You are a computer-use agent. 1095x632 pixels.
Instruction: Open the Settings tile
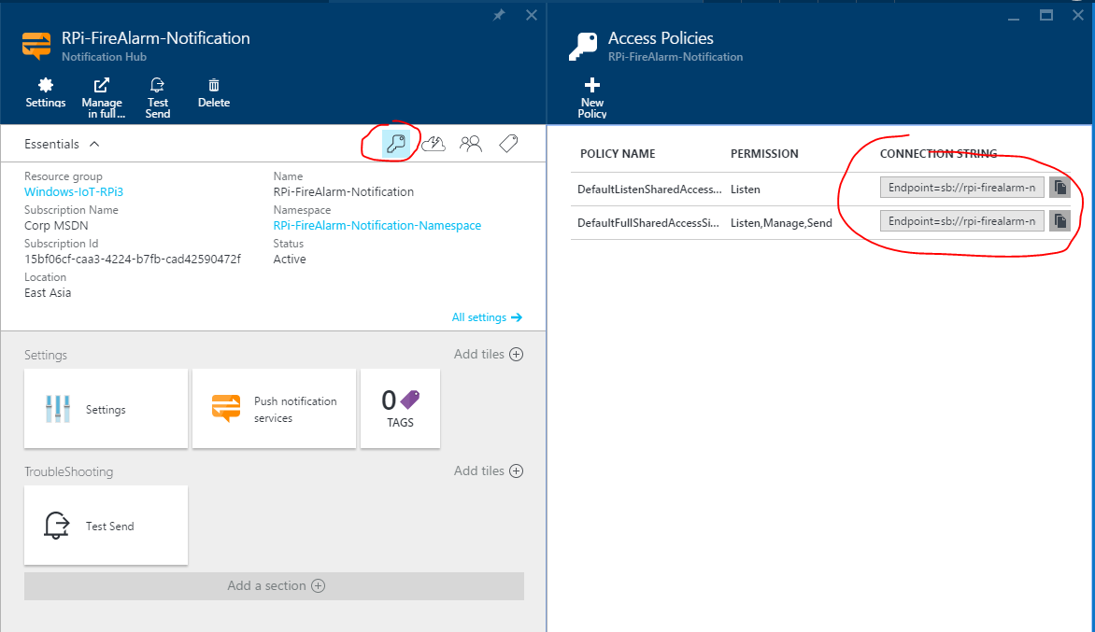(x=107, y=409)
